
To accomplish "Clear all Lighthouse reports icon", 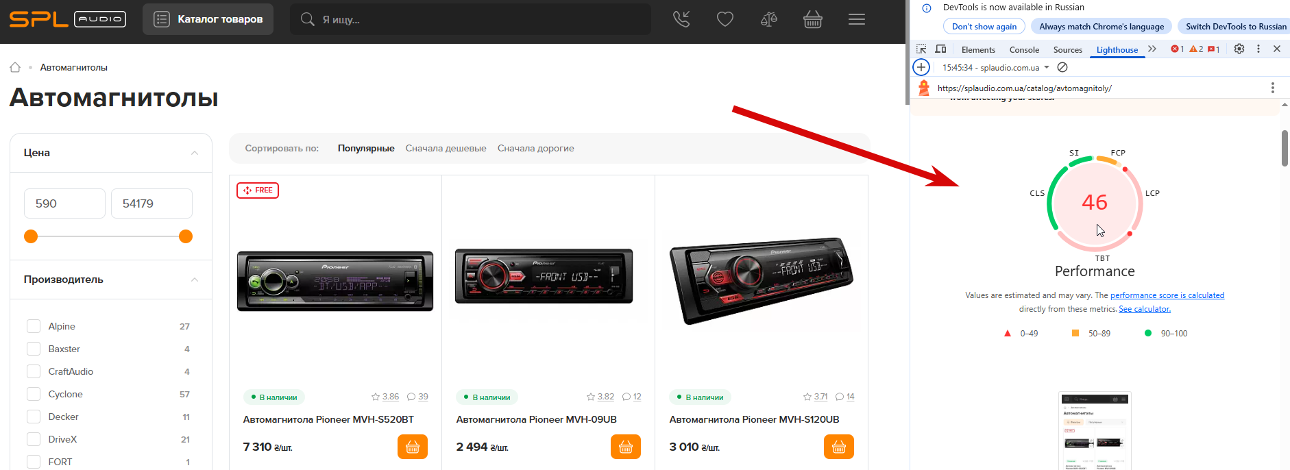I will pyautogui.click(x=1062, y=67).
